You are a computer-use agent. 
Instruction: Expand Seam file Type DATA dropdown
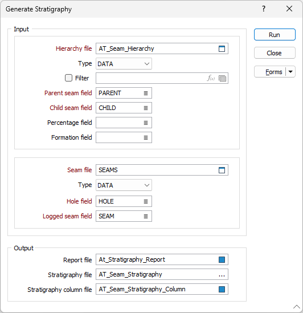[x=124, y=185]
